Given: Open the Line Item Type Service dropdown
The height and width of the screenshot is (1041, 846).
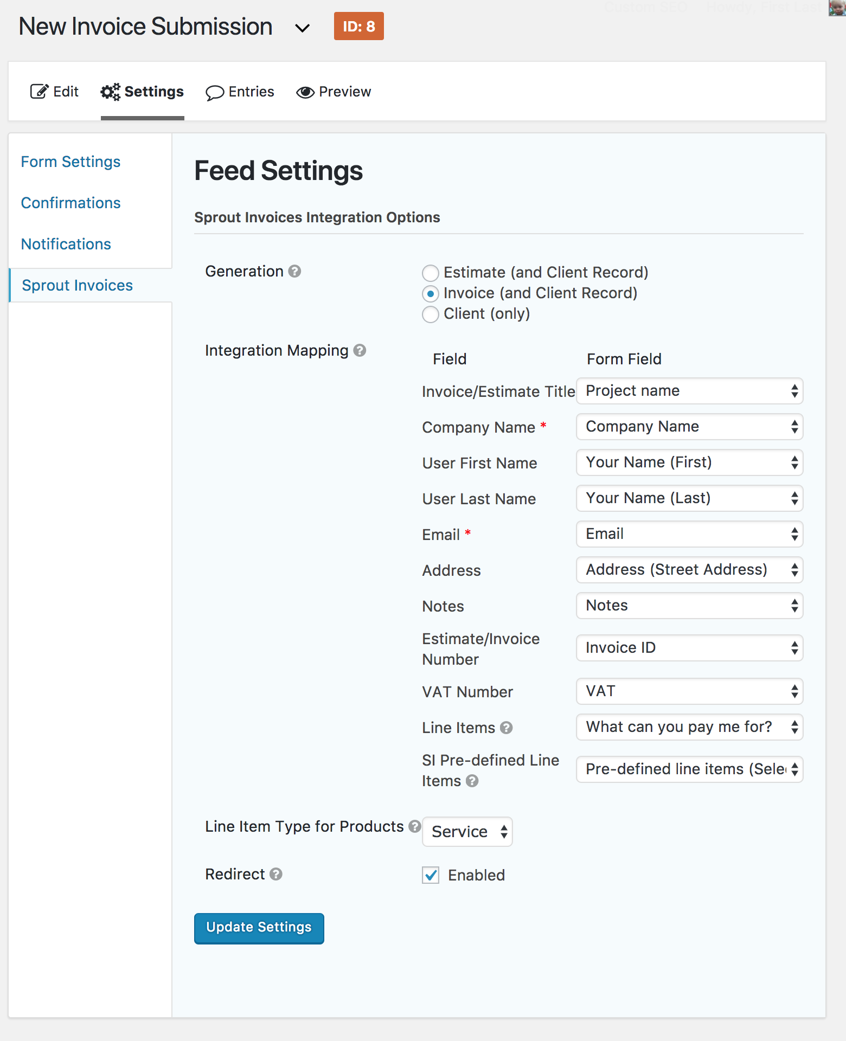Looking at the screenshot, I should [x=467, y=832].
